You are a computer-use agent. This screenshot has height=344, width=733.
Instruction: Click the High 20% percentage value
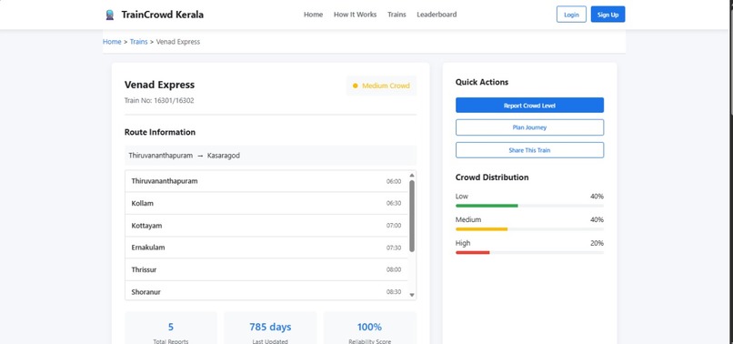click(597, 243)
